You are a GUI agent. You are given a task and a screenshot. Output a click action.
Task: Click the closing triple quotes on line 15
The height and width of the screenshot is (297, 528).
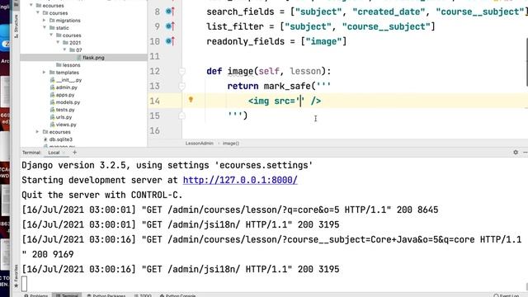[234, 115]
